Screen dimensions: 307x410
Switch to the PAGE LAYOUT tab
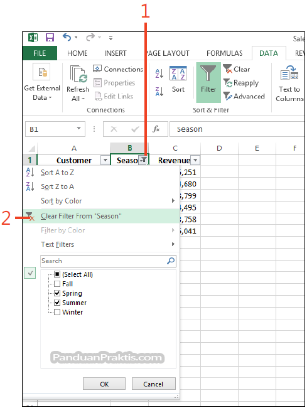click(x=168, y=53)
